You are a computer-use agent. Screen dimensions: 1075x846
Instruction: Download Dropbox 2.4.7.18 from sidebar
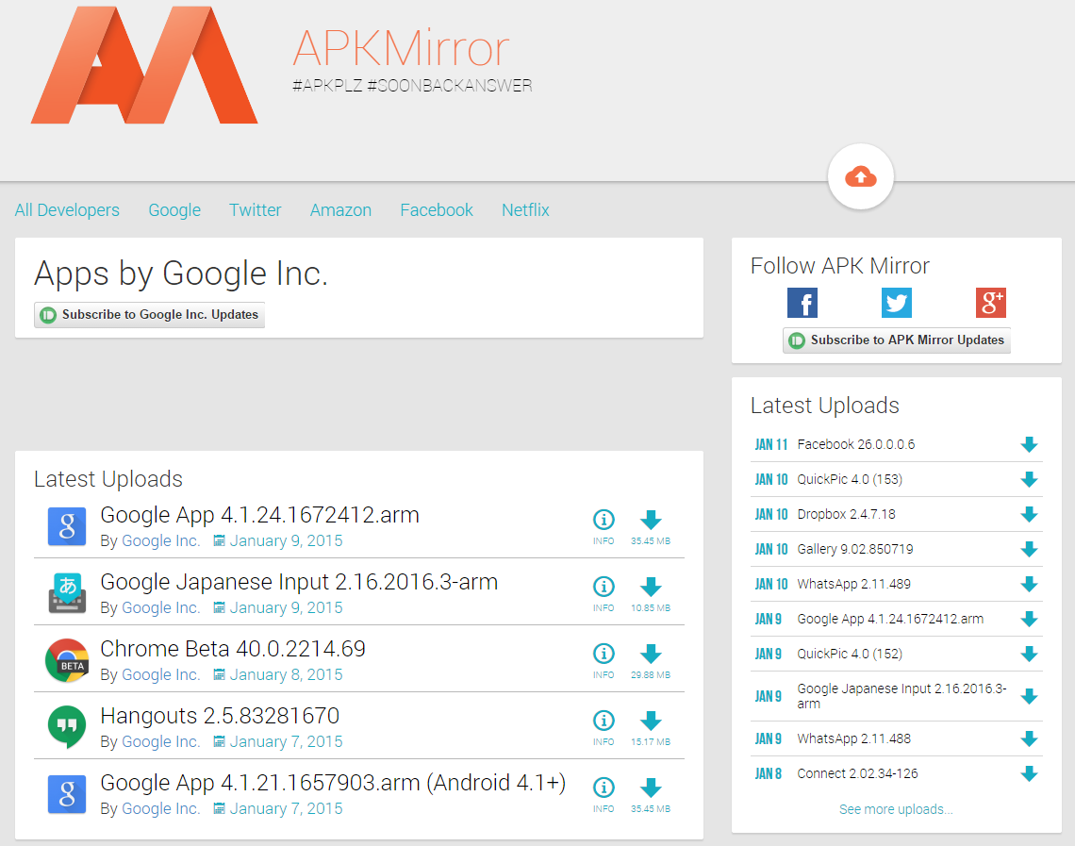pyautogui.click(x=1029, y=514)
